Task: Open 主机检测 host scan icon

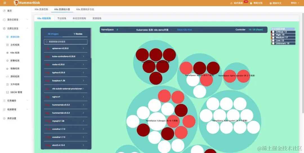Action: click(7, 45)
